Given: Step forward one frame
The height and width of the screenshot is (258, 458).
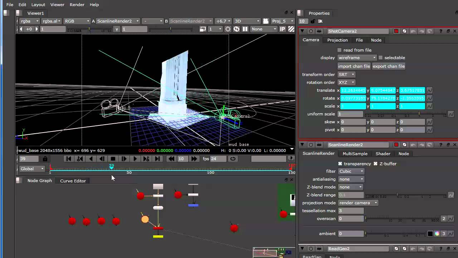Looking at the screenshot, I should (124, 159).
